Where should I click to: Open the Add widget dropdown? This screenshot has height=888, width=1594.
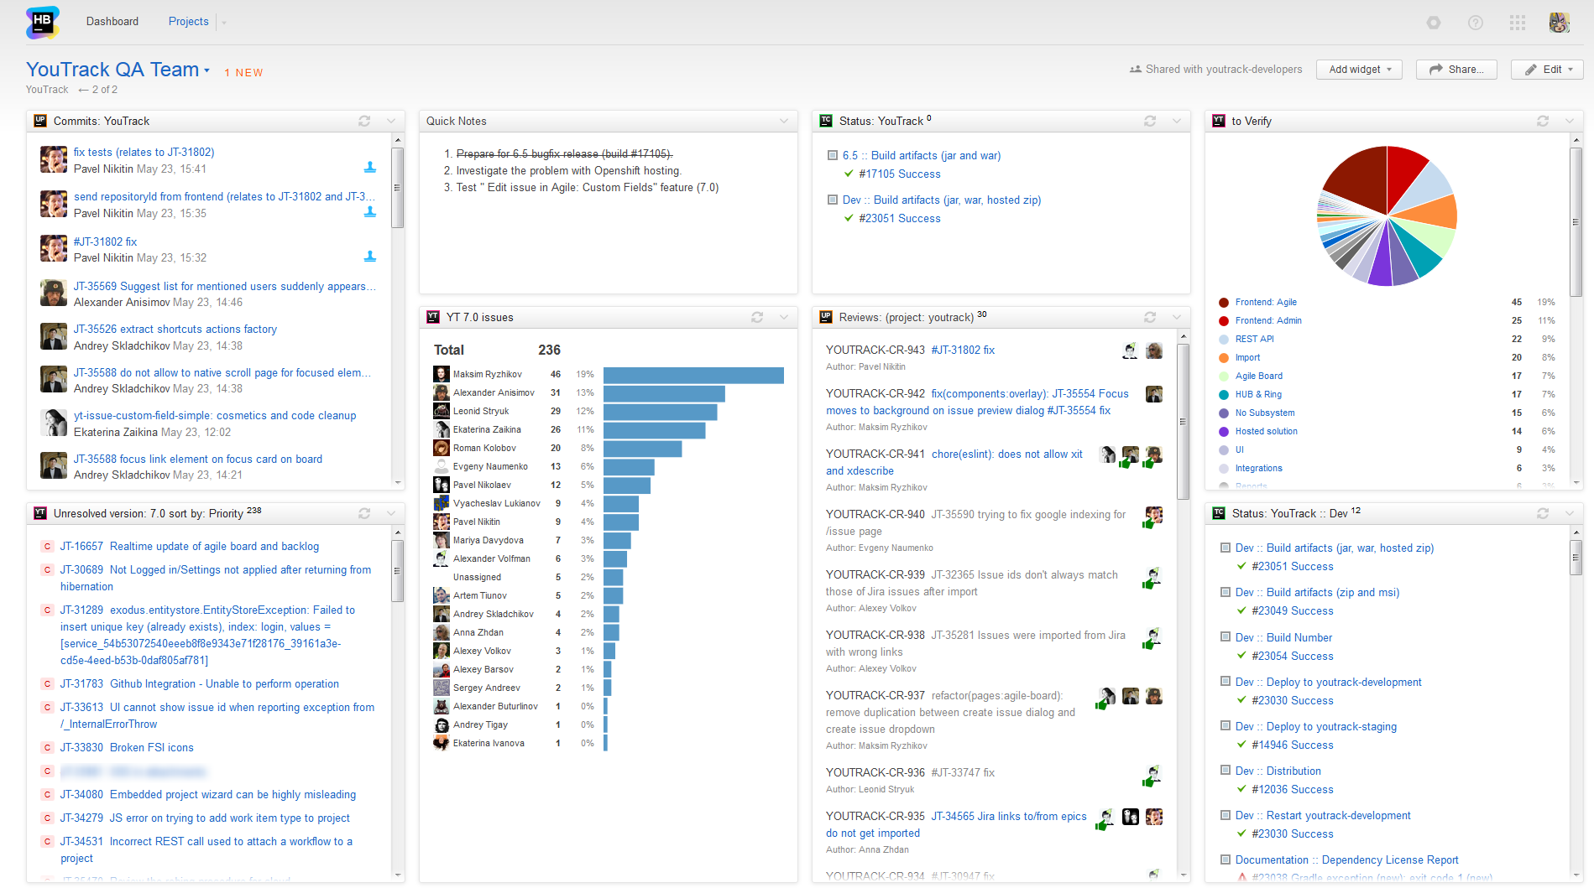pos(1359,70)
